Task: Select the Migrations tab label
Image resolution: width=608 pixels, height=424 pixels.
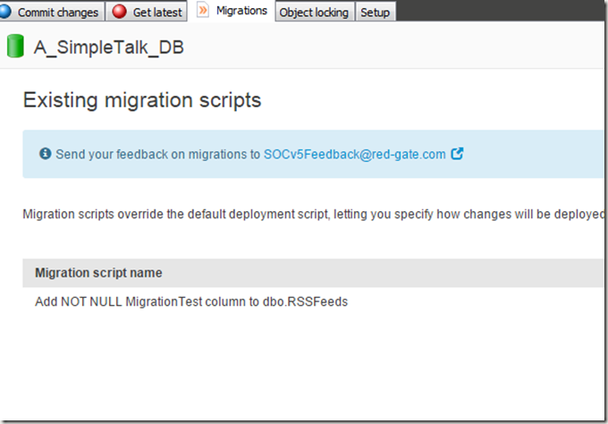Action: 241,11
